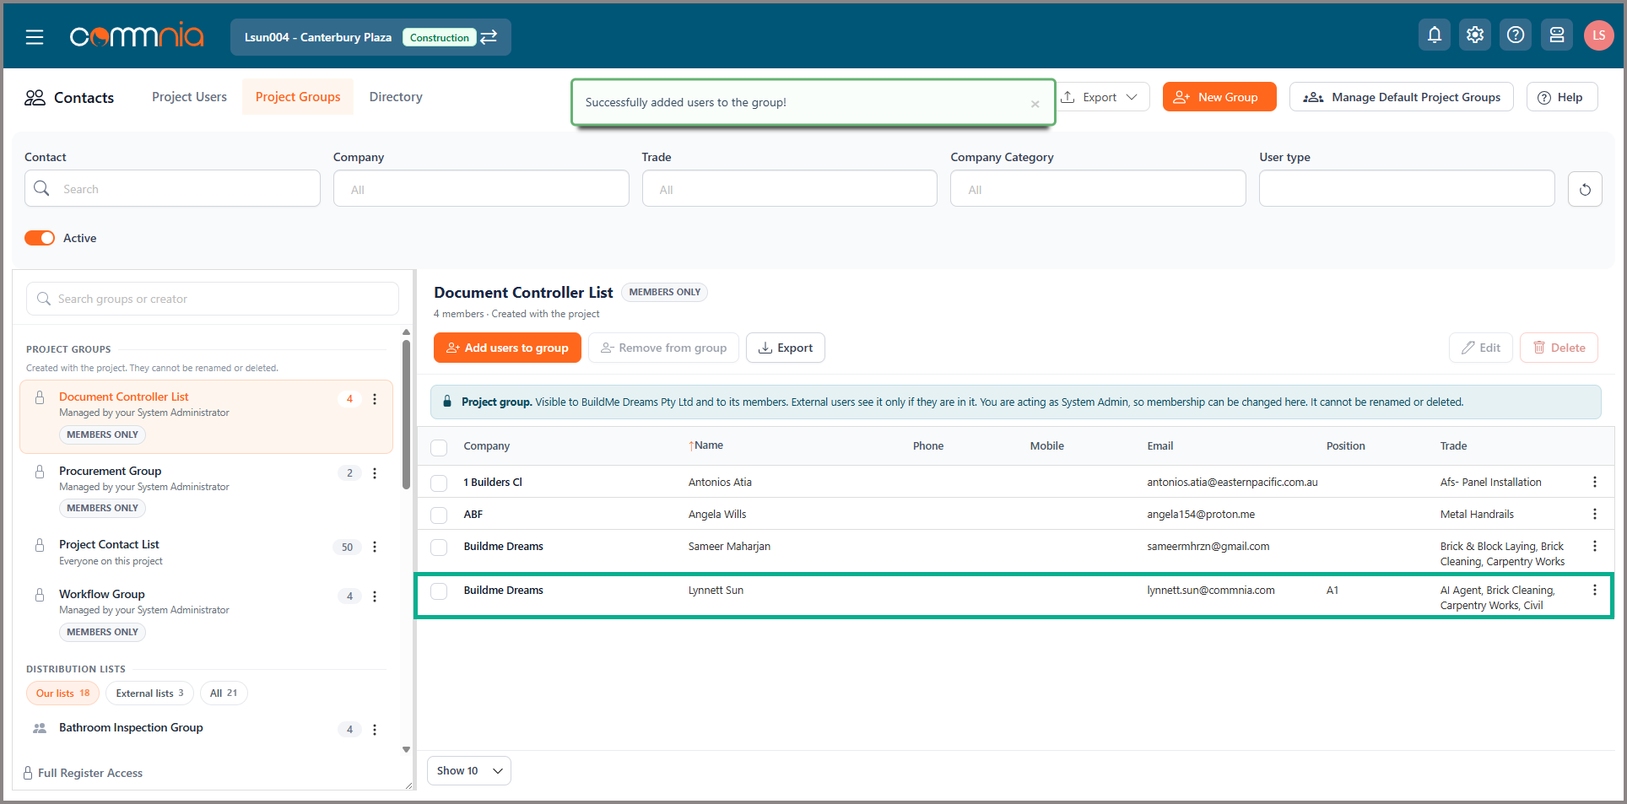Open the Trade filter dropdown
Screen dimensions: 1627x804
pos(789,189)
